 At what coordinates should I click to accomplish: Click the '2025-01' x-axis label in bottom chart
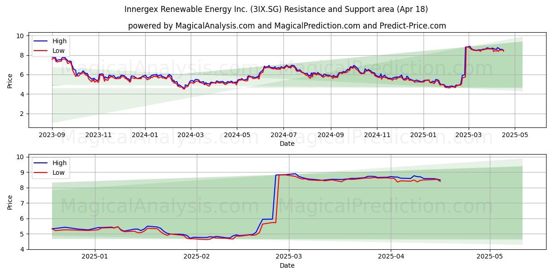pos(95,257)
